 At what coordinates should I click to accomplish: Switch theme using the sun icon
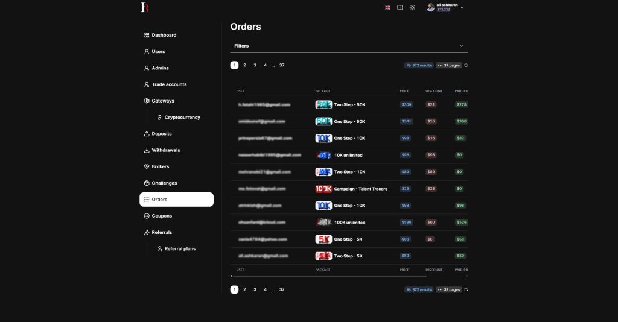coord(412,7)
